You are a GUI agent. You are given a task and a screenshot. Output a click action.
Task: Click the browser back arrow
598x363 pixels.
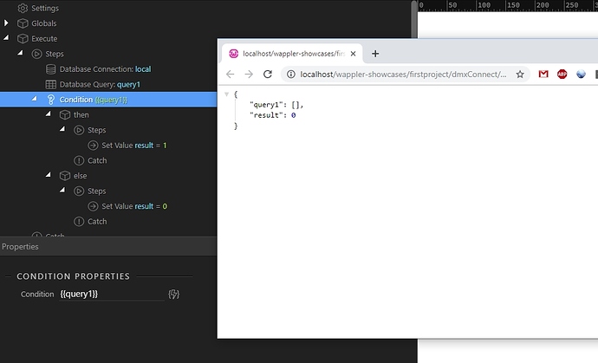click(230, 74)
